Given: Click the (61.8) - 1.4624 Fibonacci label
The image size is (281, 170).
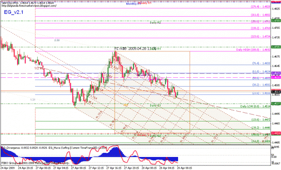Looking at the screenshot, I should pyautogui.click(x=261, y=72).
